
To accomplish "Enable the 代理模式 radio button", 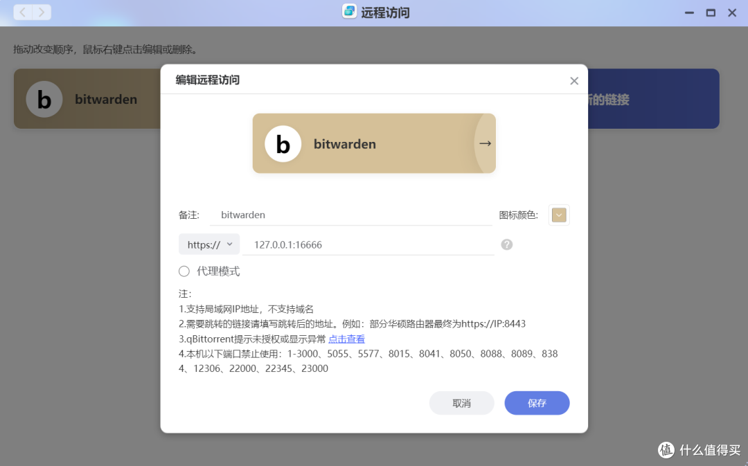I will (184, 271).
